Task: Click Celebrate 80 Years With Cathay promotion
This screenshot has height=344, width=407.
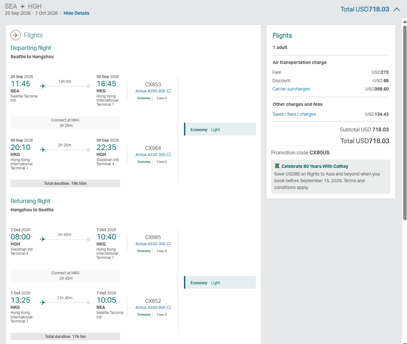Action: pos(315,166)
